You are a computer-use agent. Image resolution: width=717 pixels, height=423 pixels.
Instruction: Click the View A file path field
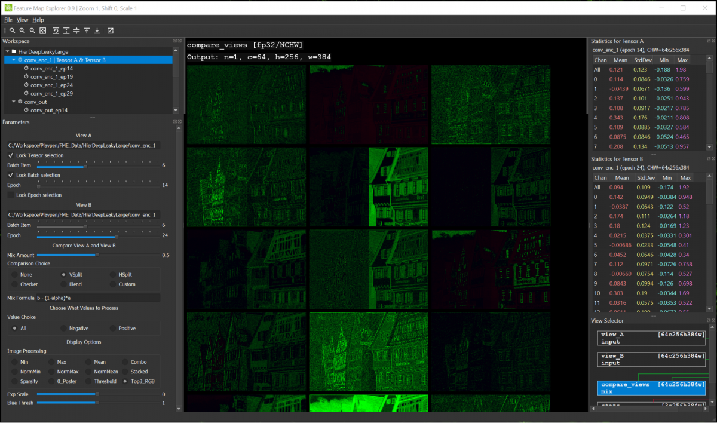[x=84, y=145]
